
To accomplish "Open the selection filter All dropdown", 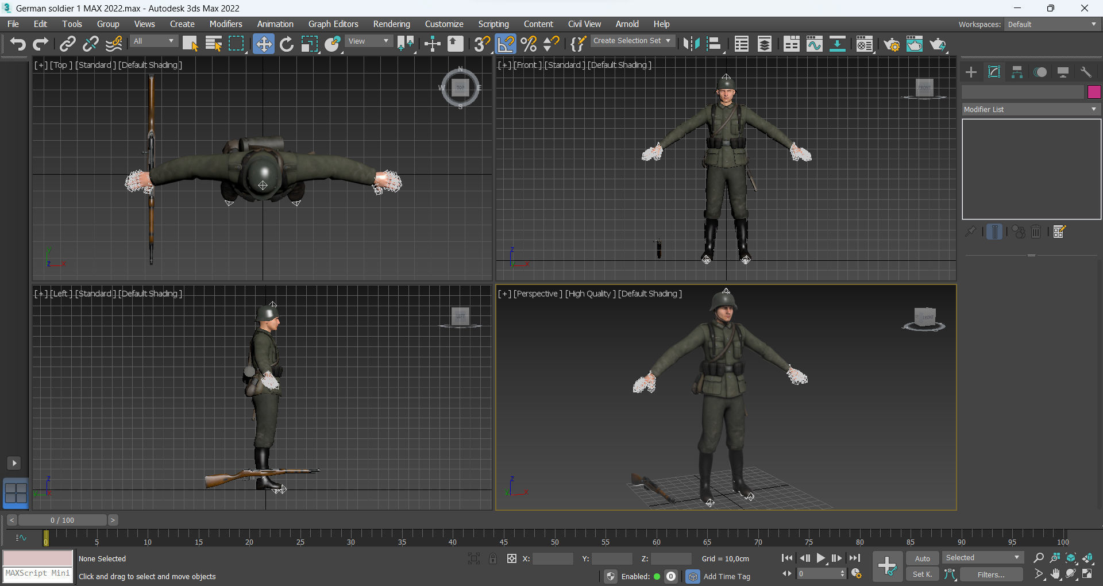I will point(153,41).
